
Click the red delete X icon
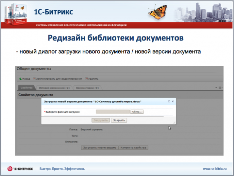86,79
